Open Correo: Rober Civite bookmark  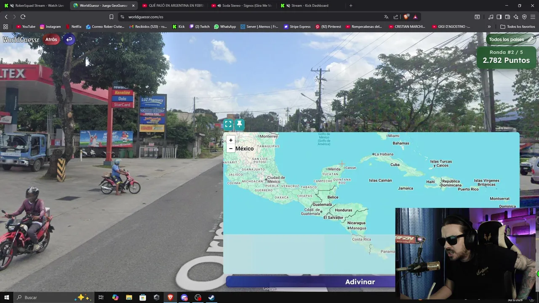105,27
